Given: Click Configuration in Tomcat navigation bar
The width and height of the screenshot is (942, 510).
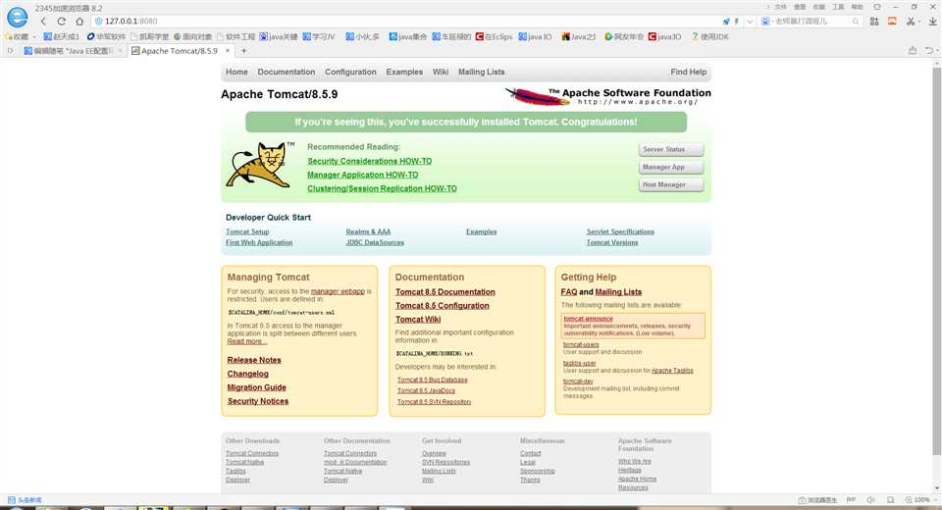Looking at the screenshot, I should point(350,72).
